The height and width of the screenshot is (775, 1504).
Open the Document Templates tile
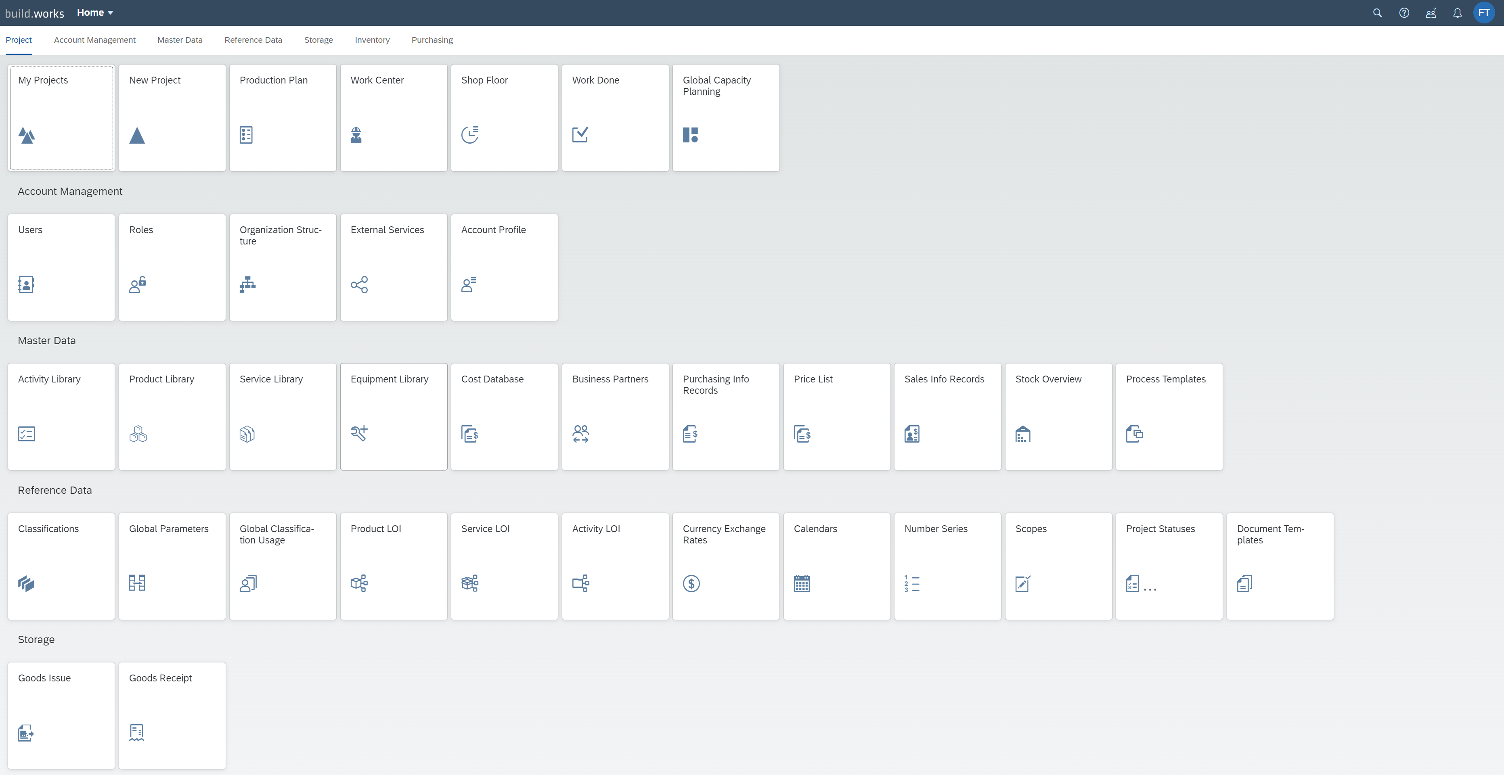pos(1280,566)
